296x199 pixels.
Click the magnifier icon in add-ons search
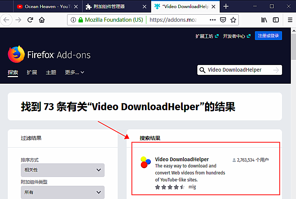[202, 70]
